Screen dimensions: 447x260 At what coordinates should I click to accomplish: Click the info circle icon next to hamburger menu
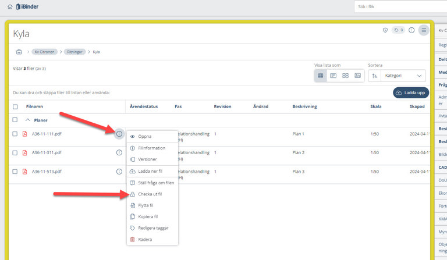point(411,30)
